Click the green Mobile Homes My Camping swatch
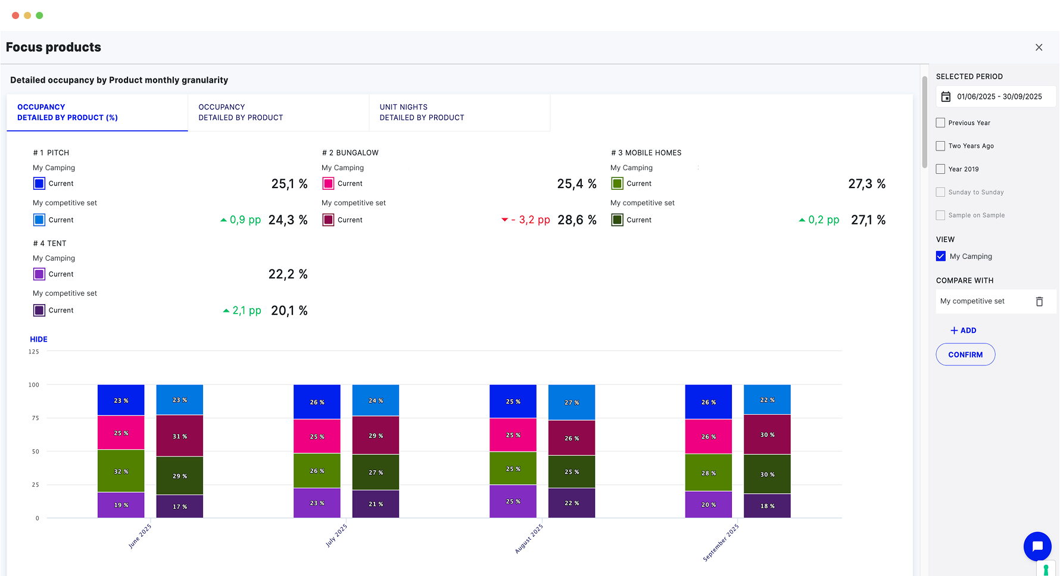 (617, 184)
